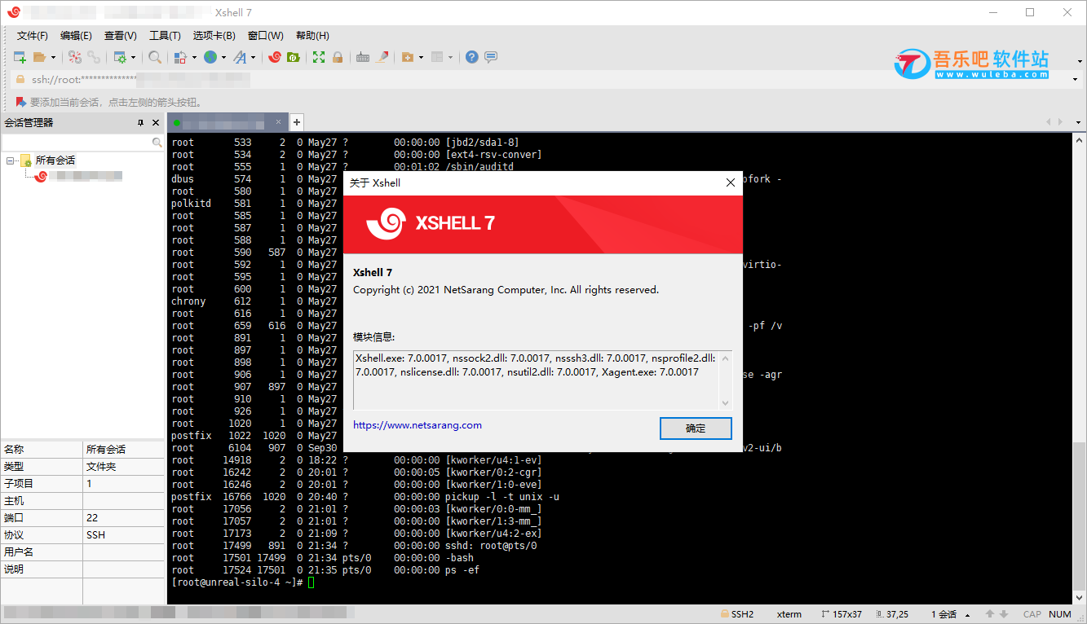This screenshot has height=624, width=1087.
Task: Click the red flag add-session arrow icon
Action: tap(20, 102)
